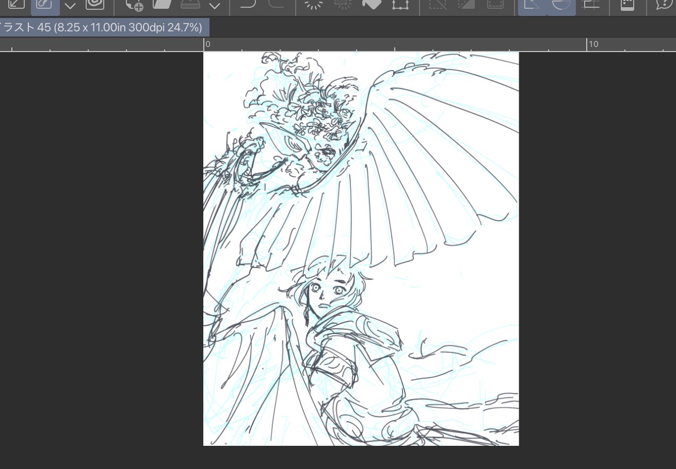Toggle Snap to Ruler triangle icon
This screenshot has width=676, height=469.
(x=532, y=5)
